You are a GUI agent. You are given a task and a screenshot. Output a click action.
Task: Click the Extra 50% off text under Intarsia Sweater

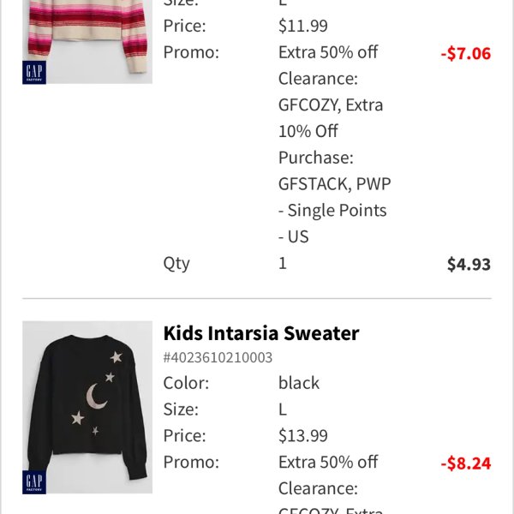click(x=328, y=462)
